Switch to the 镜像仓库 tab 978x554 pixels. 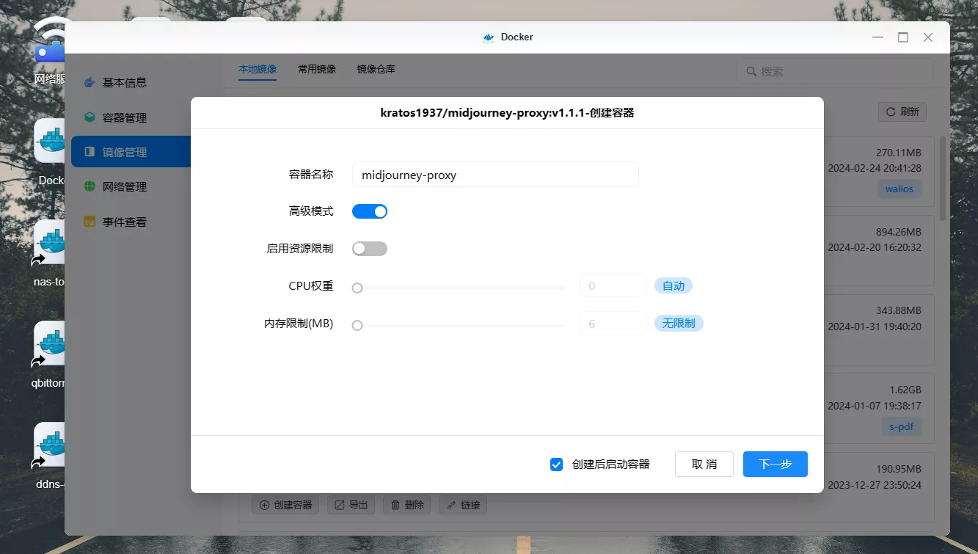click(x=376, y=69)
